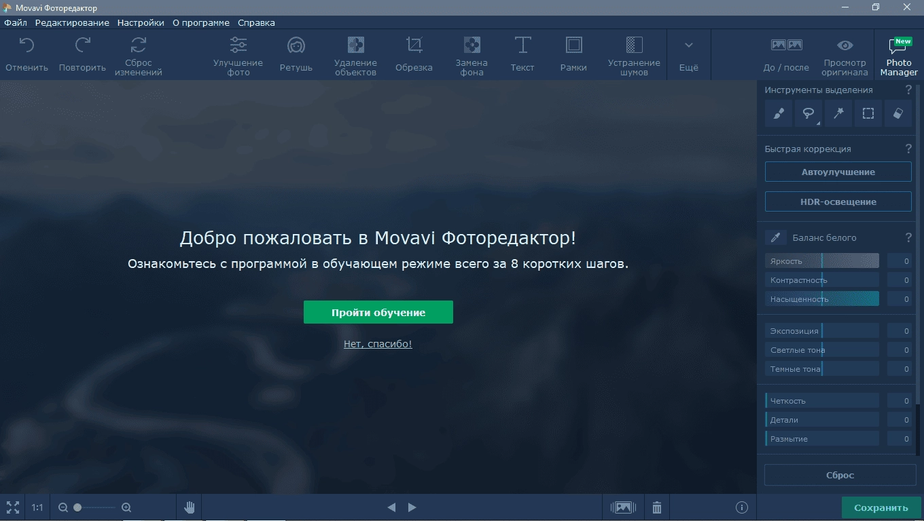Pick the white balance eyedropper
The image size is (924, 521).
[775, 237]
